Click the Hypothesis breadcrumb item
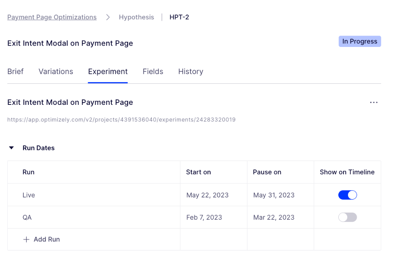 pyautogui.click(x=136, y=17)
